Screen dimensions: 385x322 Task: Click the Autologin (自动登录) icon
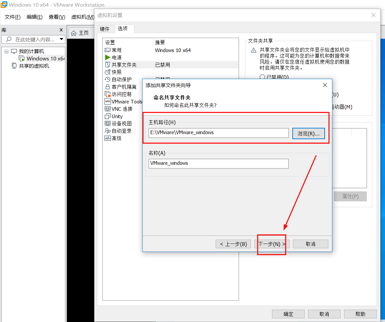coord(107,131)
